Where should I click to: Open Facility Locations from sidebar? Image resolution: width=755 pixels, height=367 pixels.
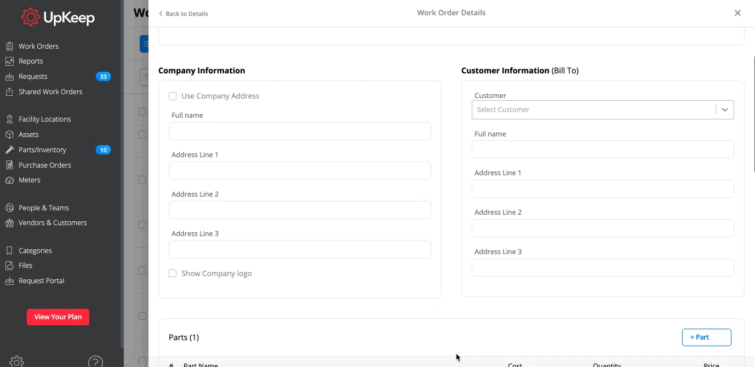click(x=44, y=119)
